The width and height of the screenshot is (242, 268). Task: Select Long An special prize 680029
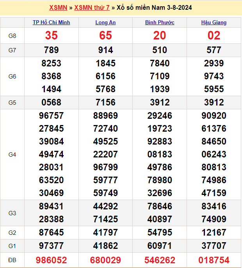[x=105, y=260]
